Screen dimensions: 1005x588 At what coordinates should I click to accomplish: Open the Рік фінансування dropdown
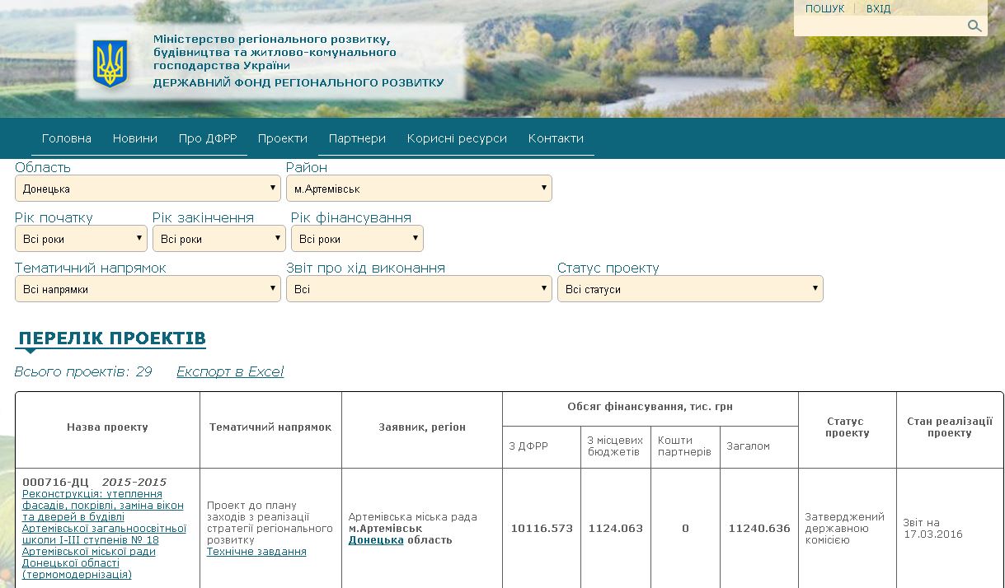(x=357, y=239)
